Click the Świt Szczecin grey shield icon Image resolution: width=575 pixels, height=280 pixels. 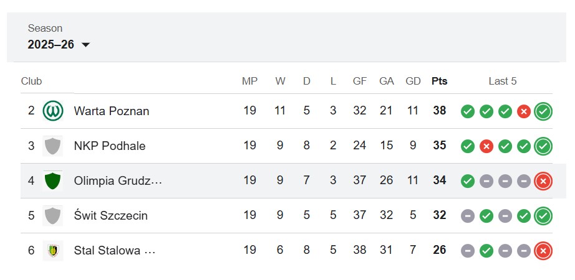coord(53,215)
